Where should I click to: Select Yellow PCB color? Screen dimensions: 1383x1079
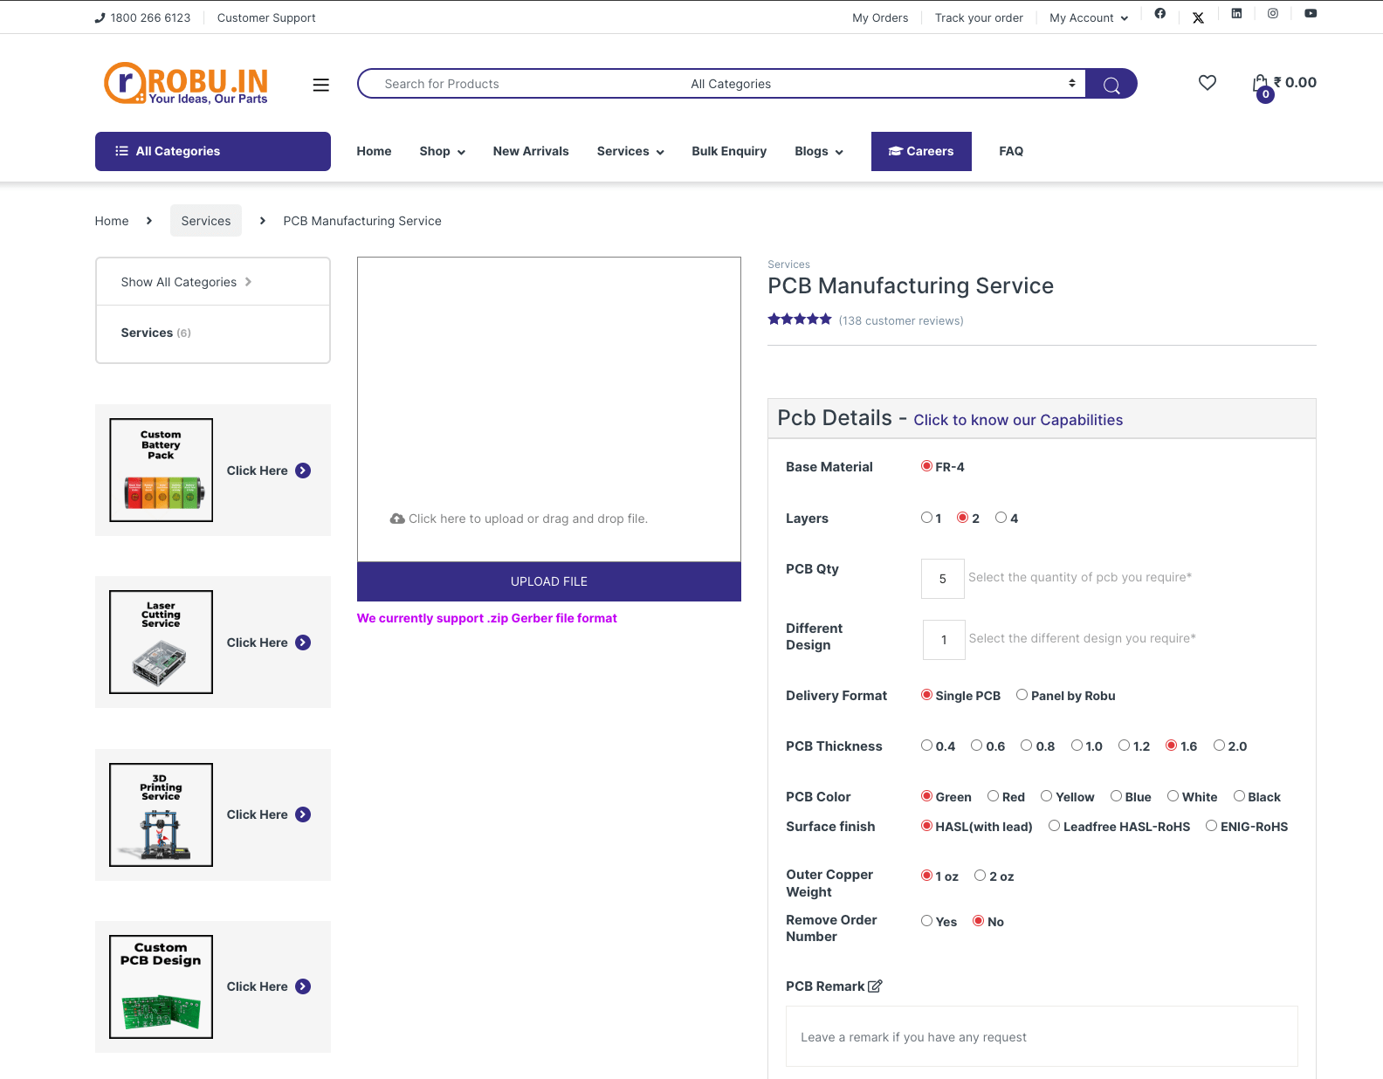pyautogui.click(x=1046, y=796)
